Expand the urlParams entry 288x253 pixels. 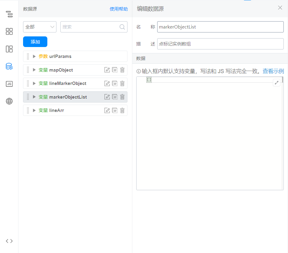pyautogui.click(x=34, y=56)
